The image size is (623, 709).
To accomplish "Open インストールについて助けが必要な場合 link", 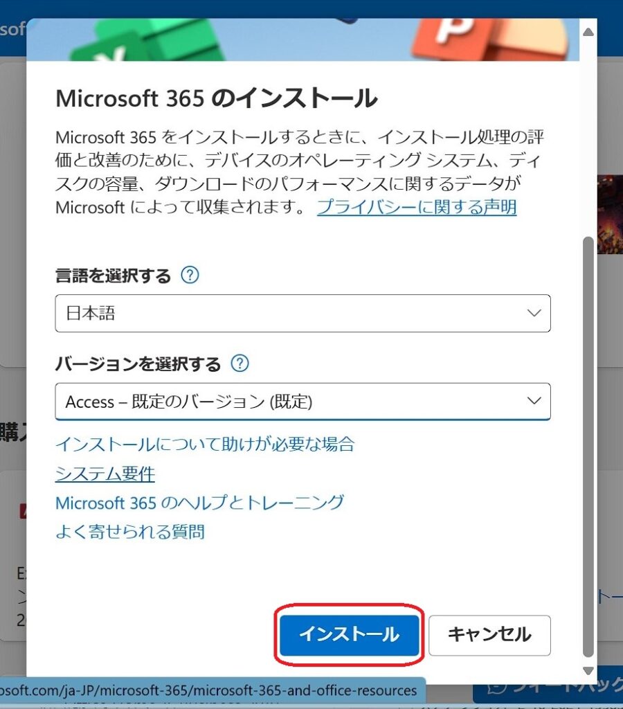I will pos(206,444).
